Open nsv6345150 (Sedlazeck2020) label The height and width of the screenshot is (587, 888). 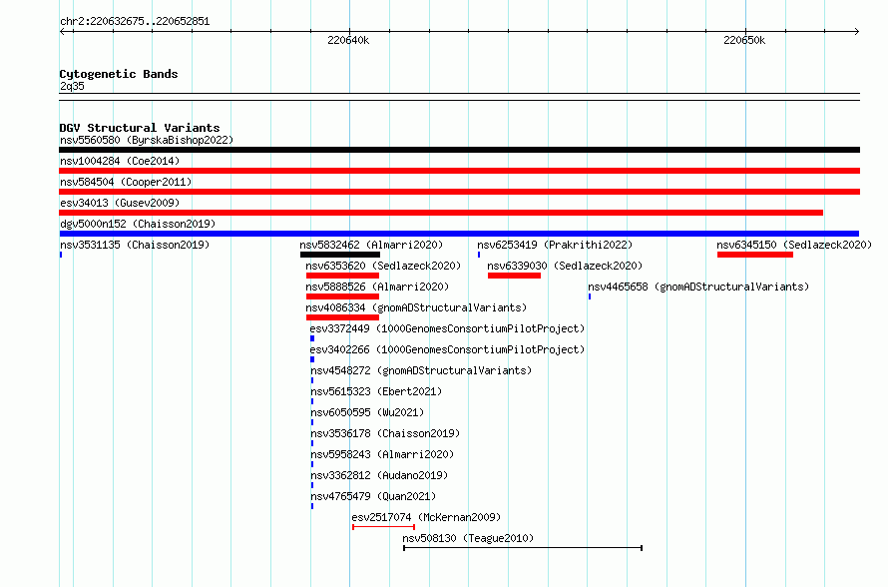(794, 245)
